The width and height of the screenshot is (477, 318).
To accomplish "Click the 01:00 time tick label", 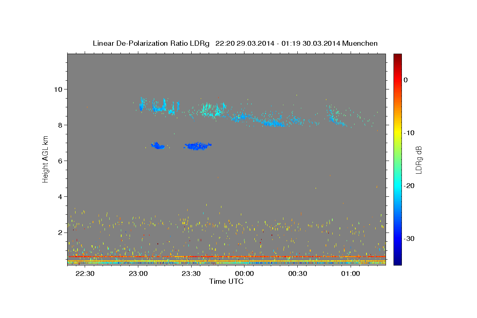I will pyautogui.click(x=351, y=274).
